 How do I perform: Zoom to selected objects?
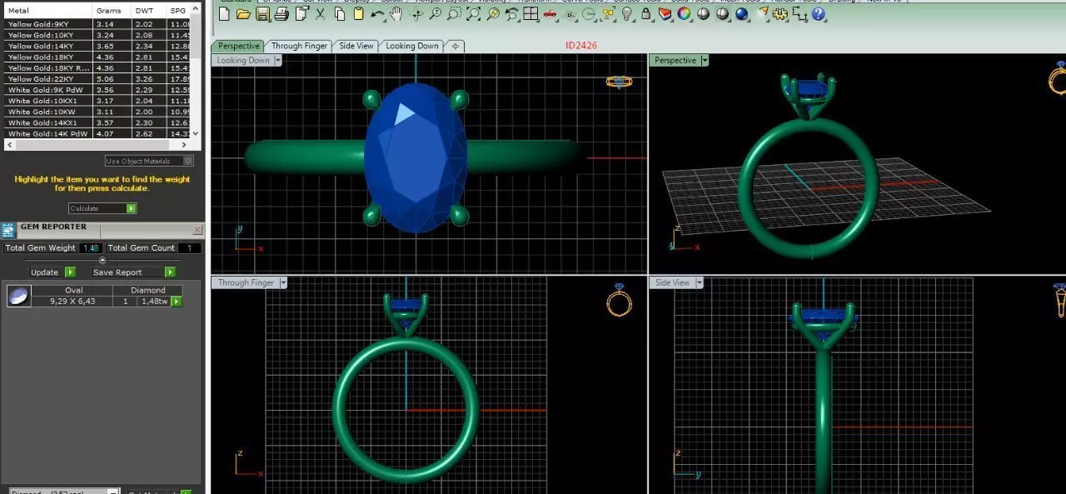[492, 14]
